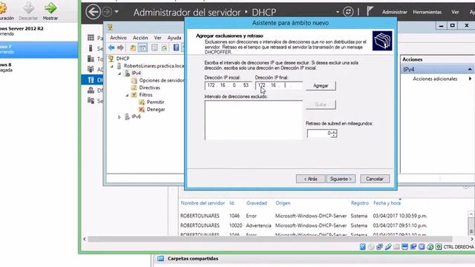Screen dimensions: 475x267
Task: Select the event row with Id 10020
Action: tap(304, 225)
